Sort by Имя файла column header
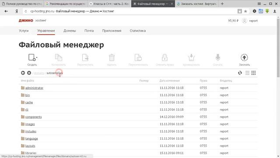280x158 pixels. click(27, 81)
